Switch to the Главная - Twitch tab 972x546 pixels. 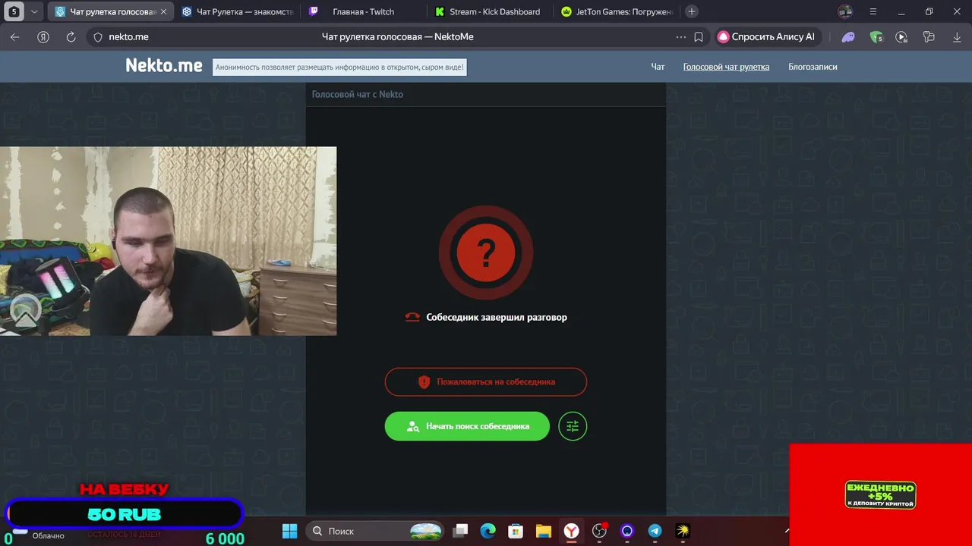coord(363,11)
